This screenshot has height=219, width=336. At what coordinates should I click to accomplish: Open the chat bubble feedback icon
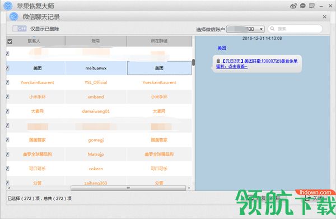[302, 6]
